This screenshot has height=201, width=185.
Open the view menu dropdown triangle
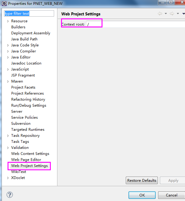coord(183,14)
